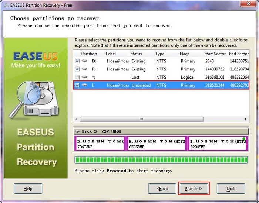Screen dimensions: 259x203
Task: Sort by the End Sector column header
Action: pyautogui.click(x=239, y=54)
